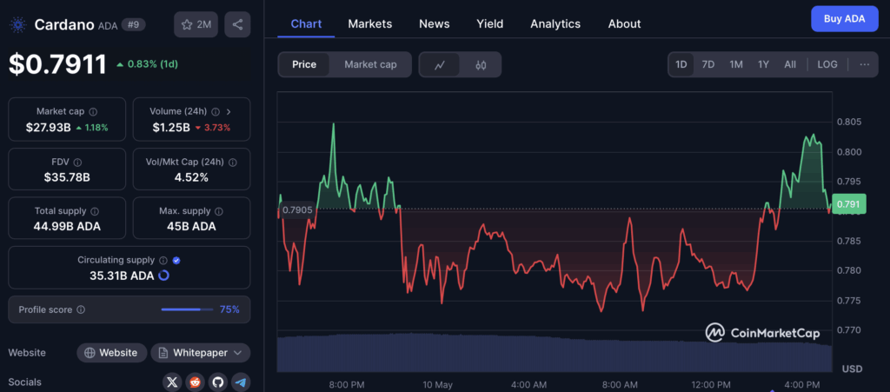Show Max. supply info icon
This screenshot has height=392, width=890.
click(x=219, y=211)
